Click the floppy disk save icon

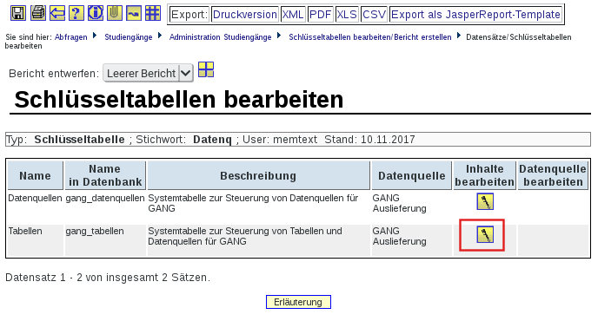[18, 13]
